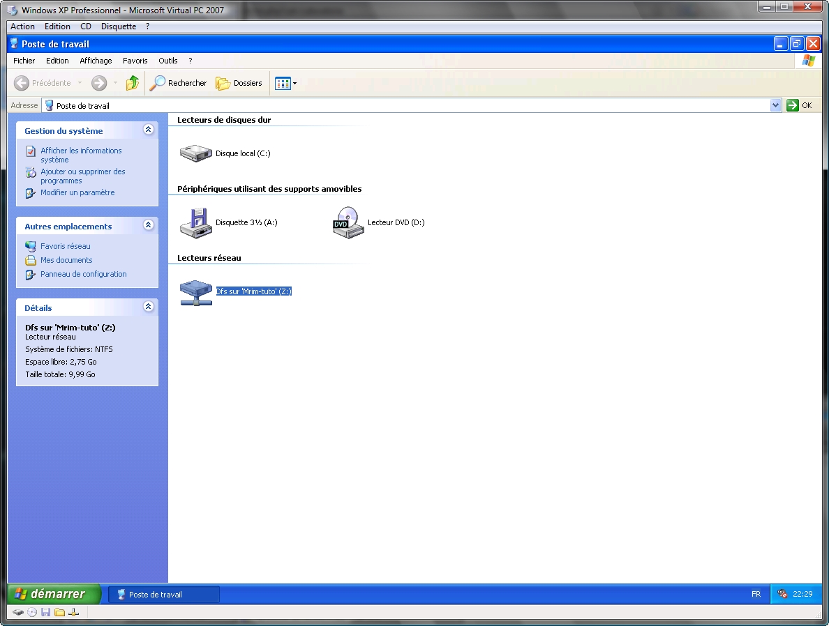Open the Rechercher search tool
The height and width of the screenshot is (626, 829).
pyautogui.click(x=178, y=83)
